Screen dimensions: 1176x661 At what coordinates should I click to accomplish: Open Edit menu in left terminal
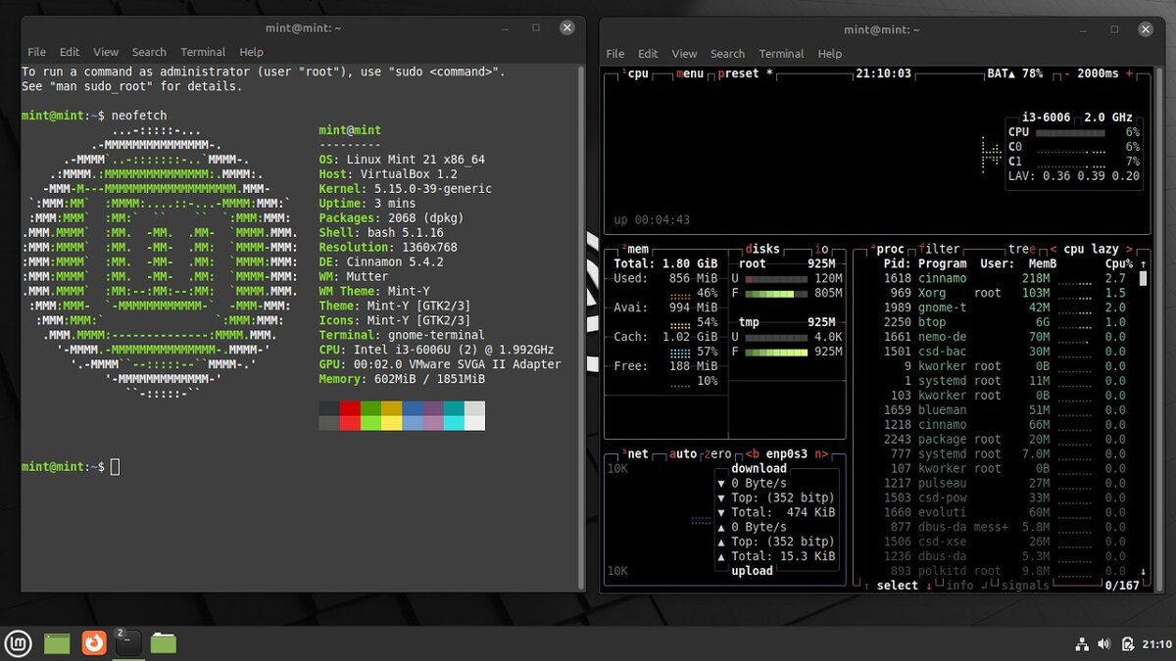(70, 52)
